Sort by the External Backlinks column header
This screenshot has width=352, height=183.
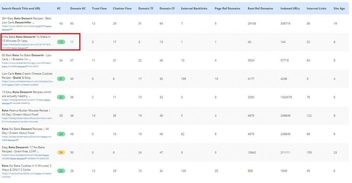194,8
